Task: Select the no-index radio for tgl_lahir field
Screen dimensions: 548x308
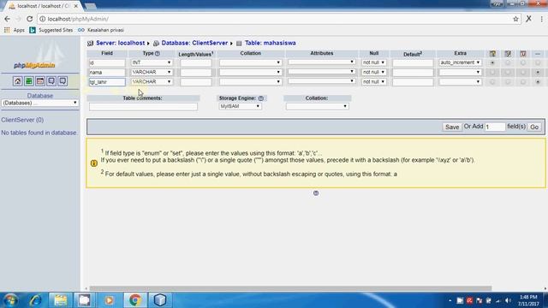Action: [538, 82]
